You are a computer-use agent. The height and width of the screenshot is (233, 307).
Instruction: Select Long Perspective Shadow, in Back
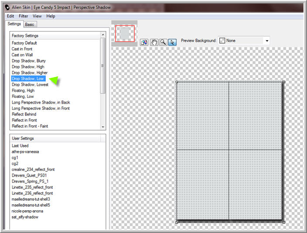pyautogui.click(x=41, y=102)
